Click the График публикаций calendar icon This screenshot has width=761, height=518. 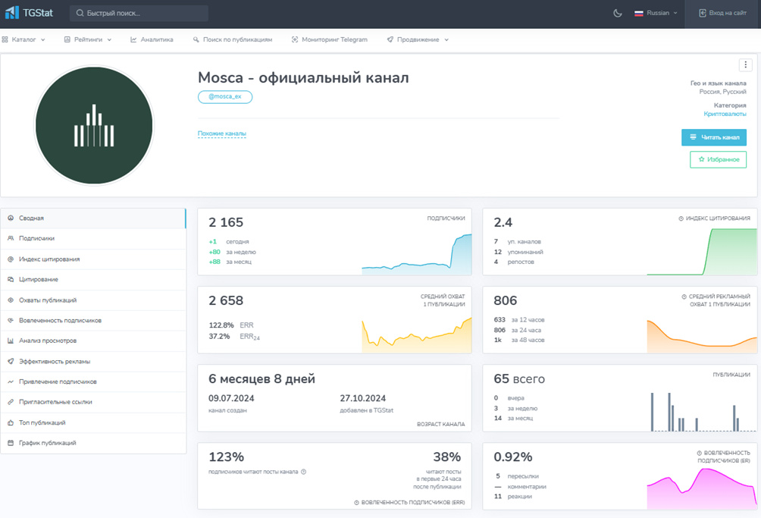click(11, 443)
